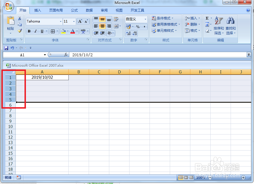Click the Cut scissors icon
Viewport: 254px width, 184px height.
pyautogui.click(x=20, y=18)
